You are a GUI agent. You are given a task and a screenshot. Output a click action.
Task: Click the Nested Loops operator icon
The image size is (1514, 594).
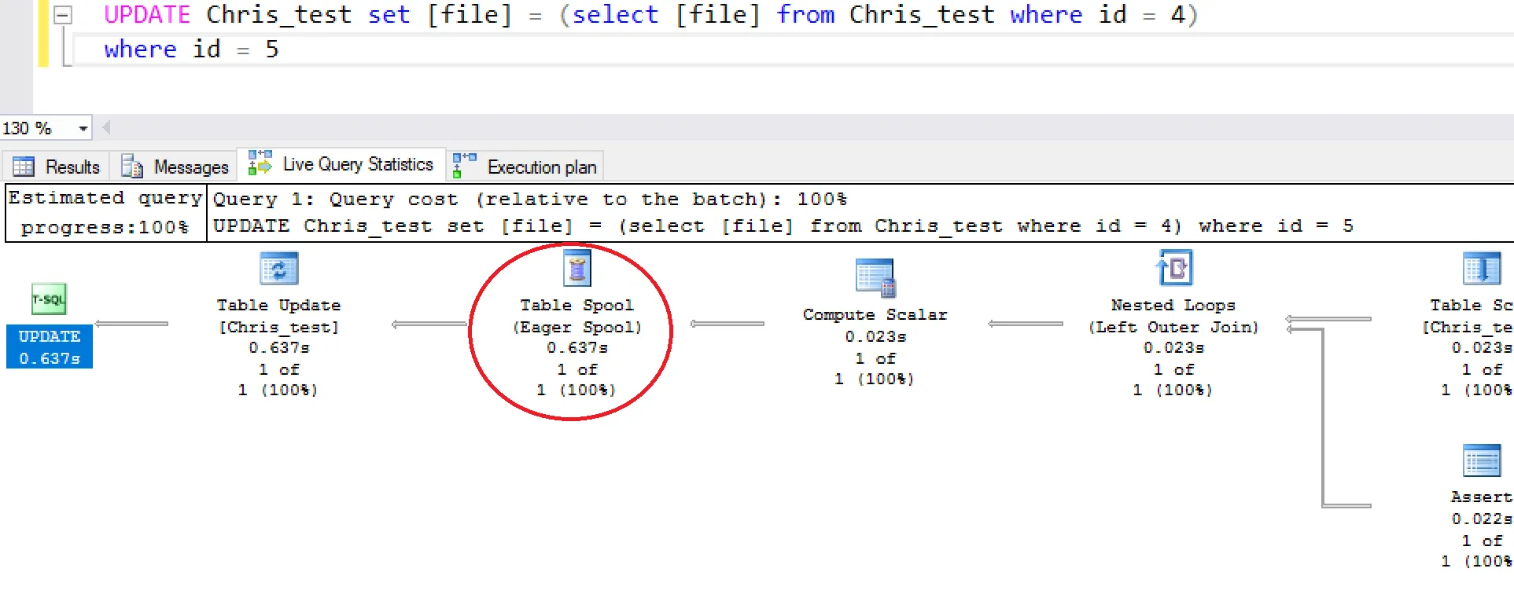[1173, 268]
